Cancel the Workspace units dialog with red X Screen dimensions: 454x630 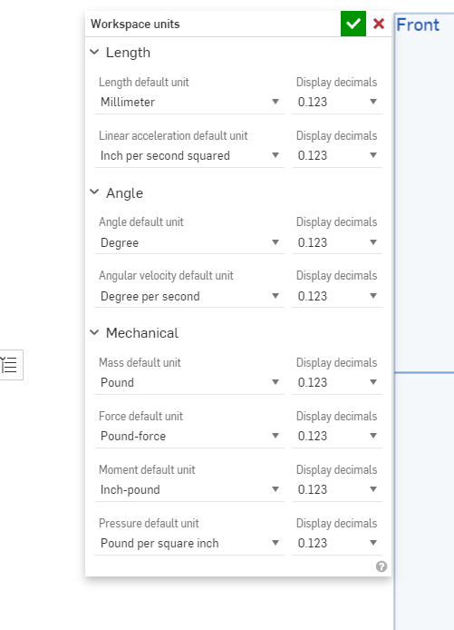(379, 24)
